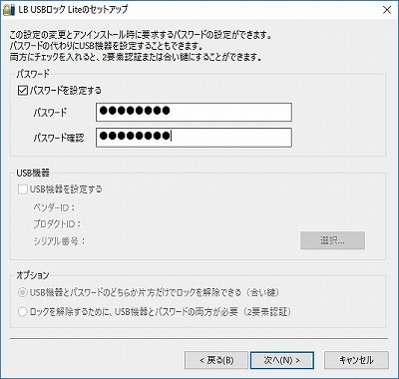Click the USB機器 group heading
Screen dimensions: 399x379
tap(33, 173)
